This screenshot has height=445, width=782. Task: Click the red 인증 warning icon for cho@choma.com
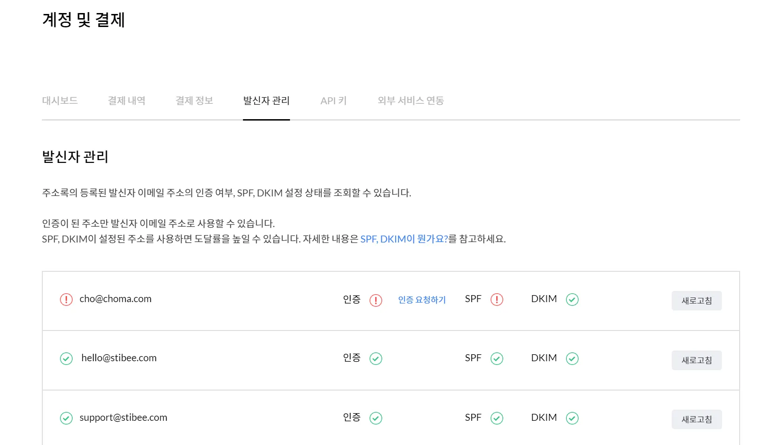[x=376, y=300]
